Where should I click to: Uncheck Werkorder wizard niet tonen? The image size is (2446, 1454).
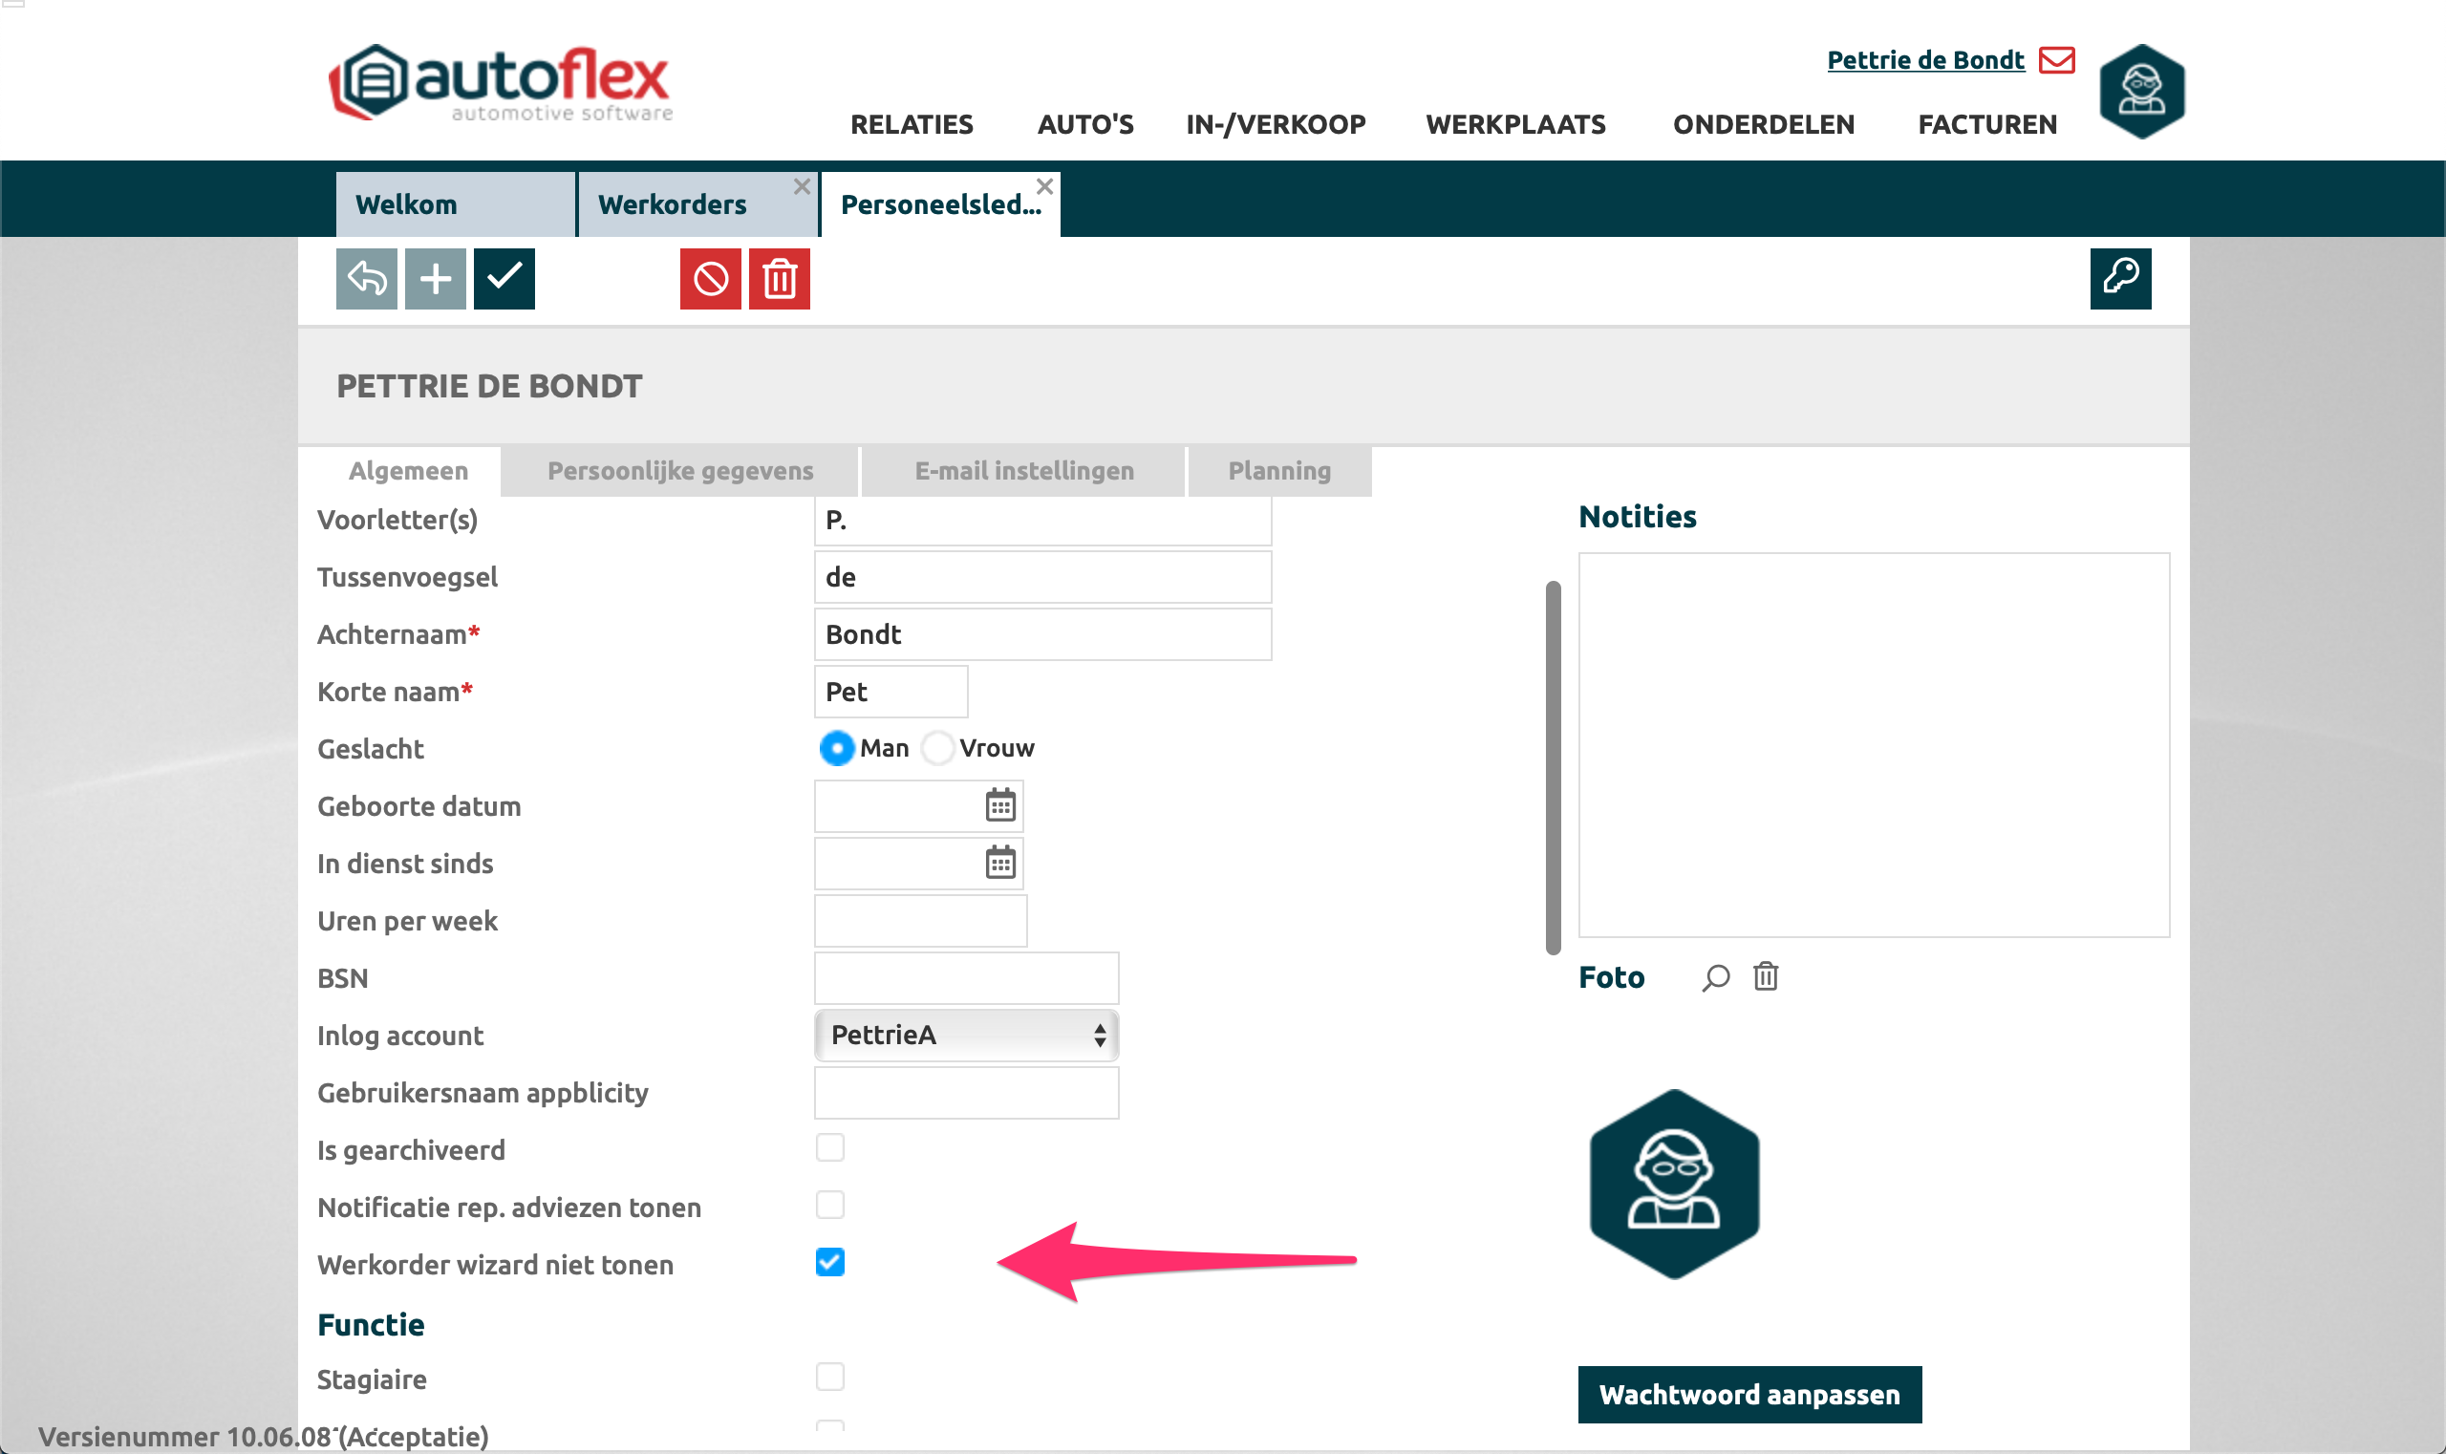830,1263
